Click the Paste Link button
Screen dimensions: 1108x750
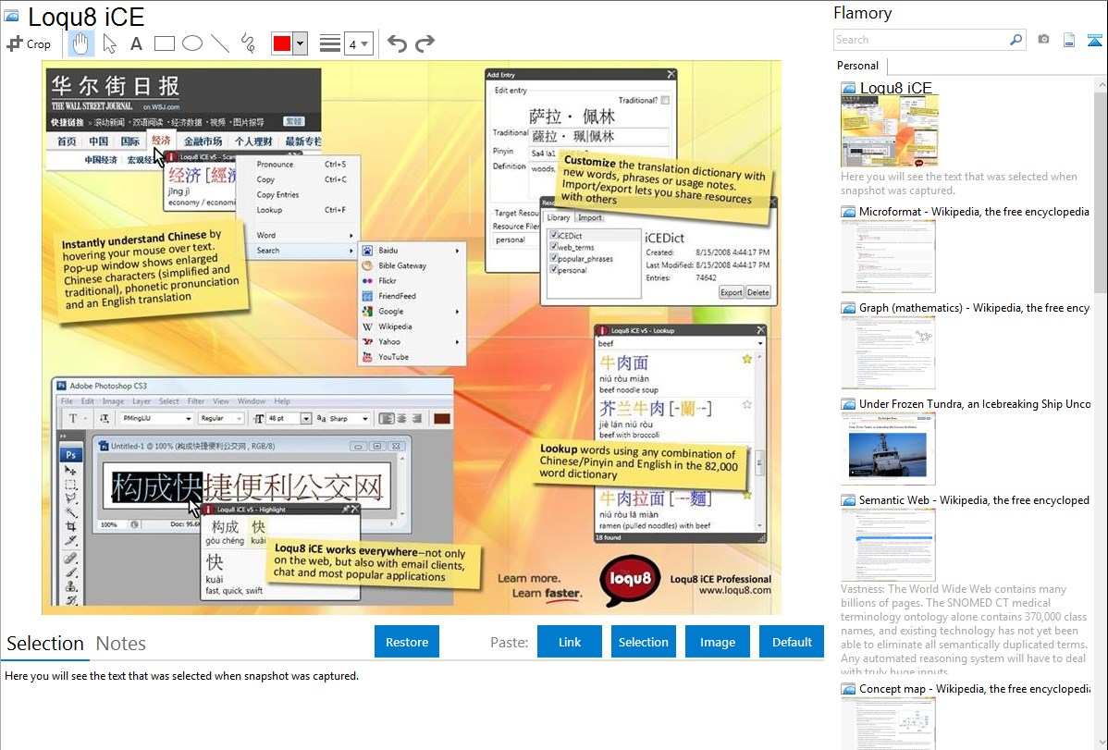tap(570, 642)
